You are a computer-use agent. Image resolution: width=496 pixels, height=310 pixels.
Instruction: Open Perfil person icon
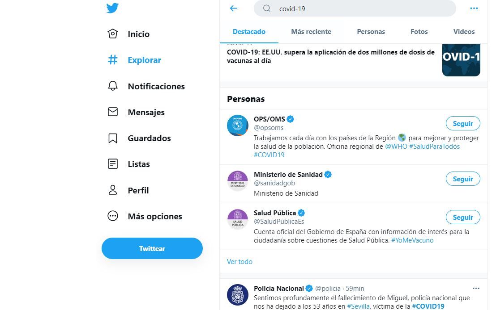(113, 190)
